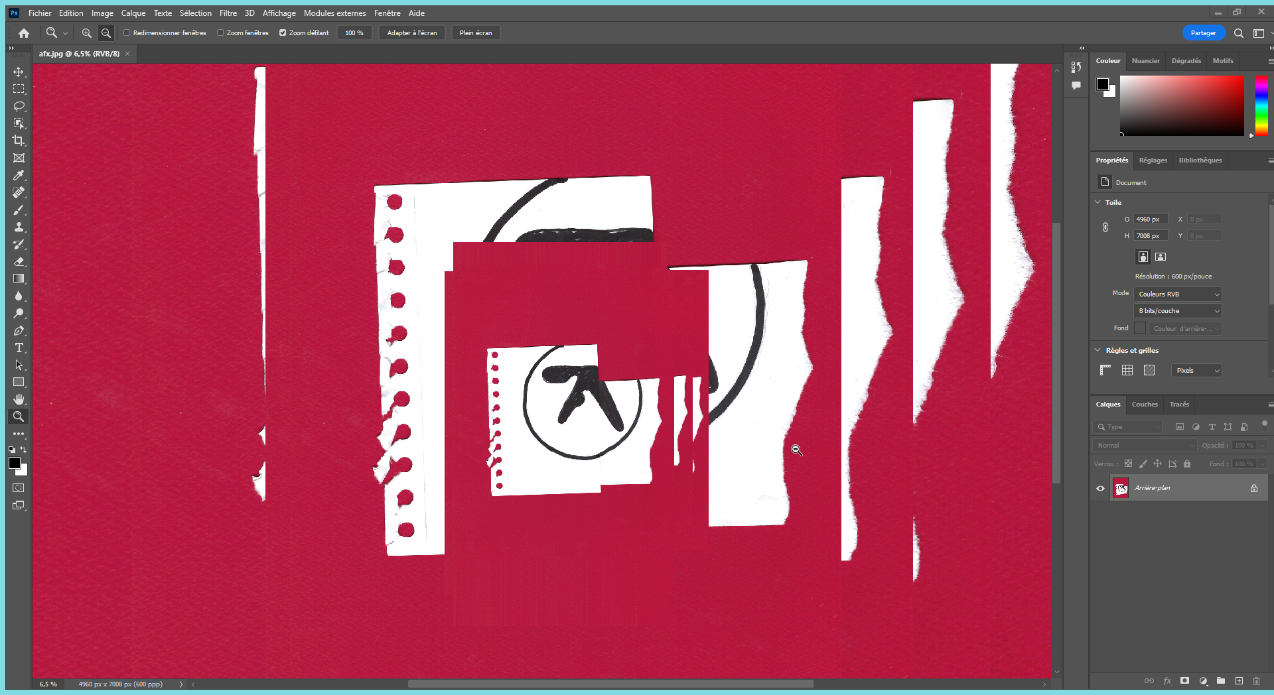The width and height of the screenshot is (1274, 695).
Task: Toggle rulers in Règles et grilles
Action: [1105, 371]
